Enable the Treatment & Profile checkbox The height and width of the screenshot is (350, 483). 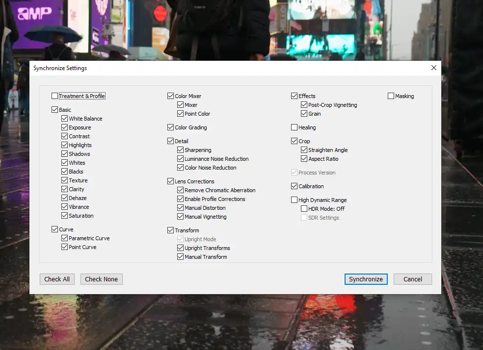click(54, 96)
